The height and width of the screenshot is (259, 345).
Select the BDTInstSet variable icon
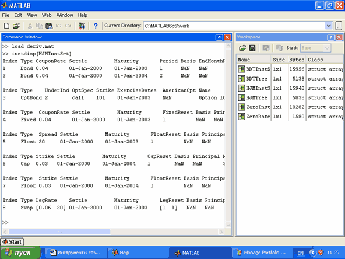click(x=241, y=69)
